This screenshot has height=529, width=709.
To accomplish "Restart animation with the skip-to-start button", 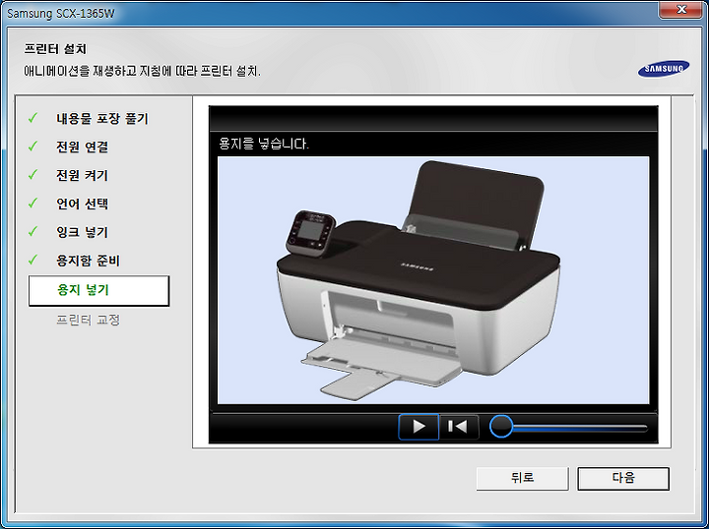I will pyautogui.click(x=459, y=427).
